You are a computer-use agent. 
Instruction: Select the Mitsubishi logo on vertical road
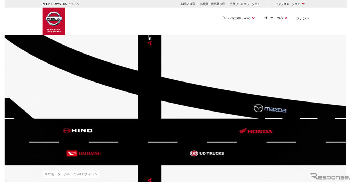click(150, 40)
